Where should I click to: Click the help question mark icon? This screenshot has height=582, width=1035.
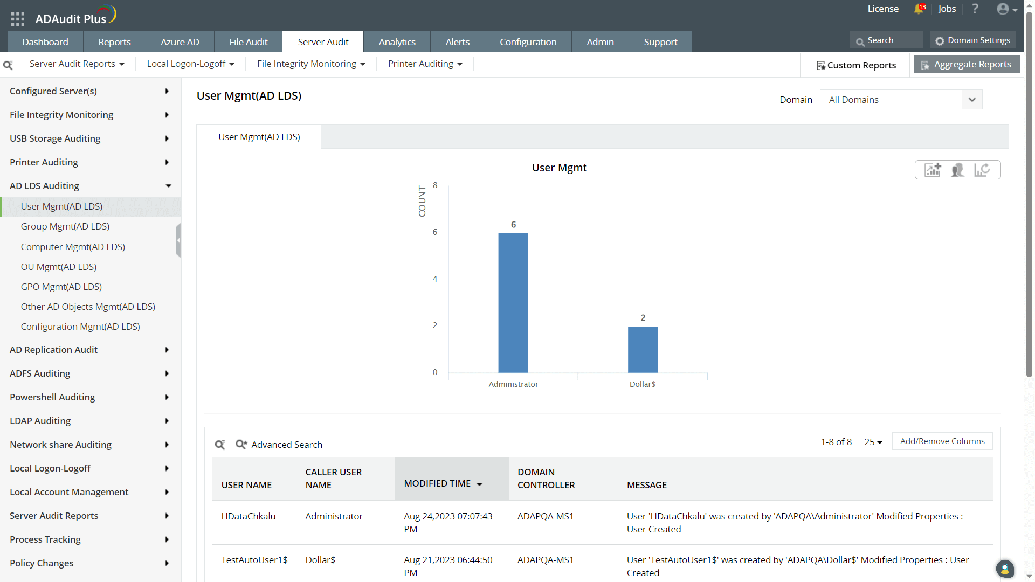tap(975, 9)
